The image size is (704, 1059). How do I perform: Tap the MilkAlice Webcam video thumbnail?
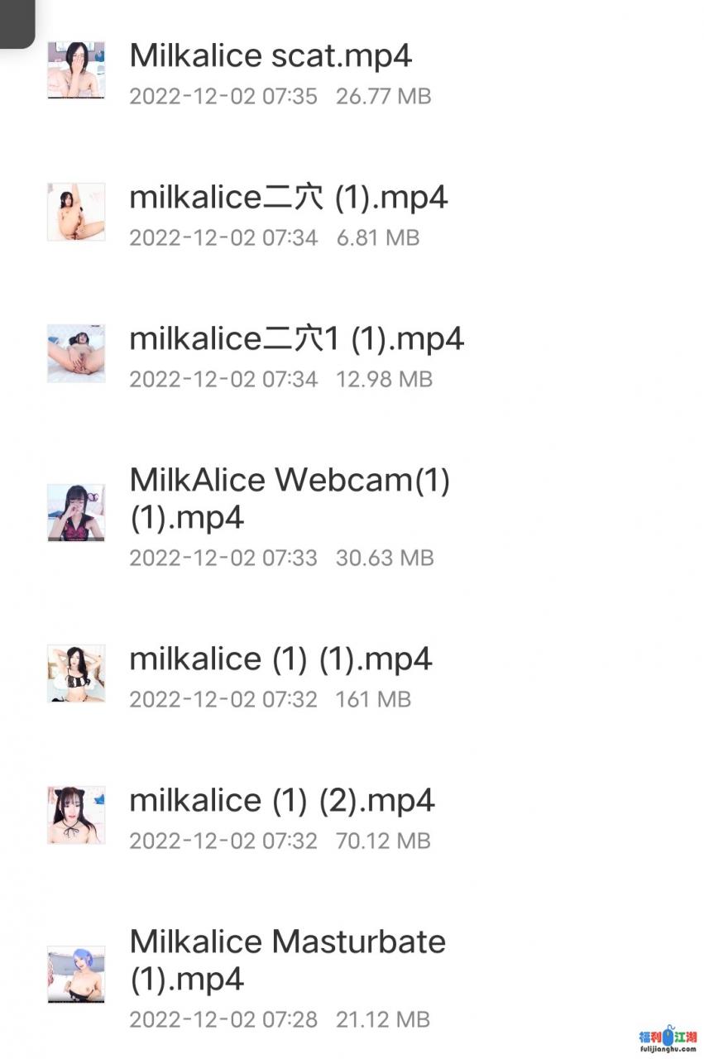coord(76,514)
